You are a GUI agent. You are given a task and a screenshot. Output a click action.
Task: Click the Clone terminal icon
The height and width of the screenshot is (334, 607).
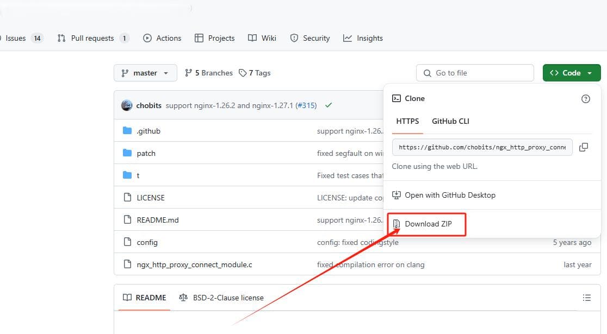[x=397, y=98]
